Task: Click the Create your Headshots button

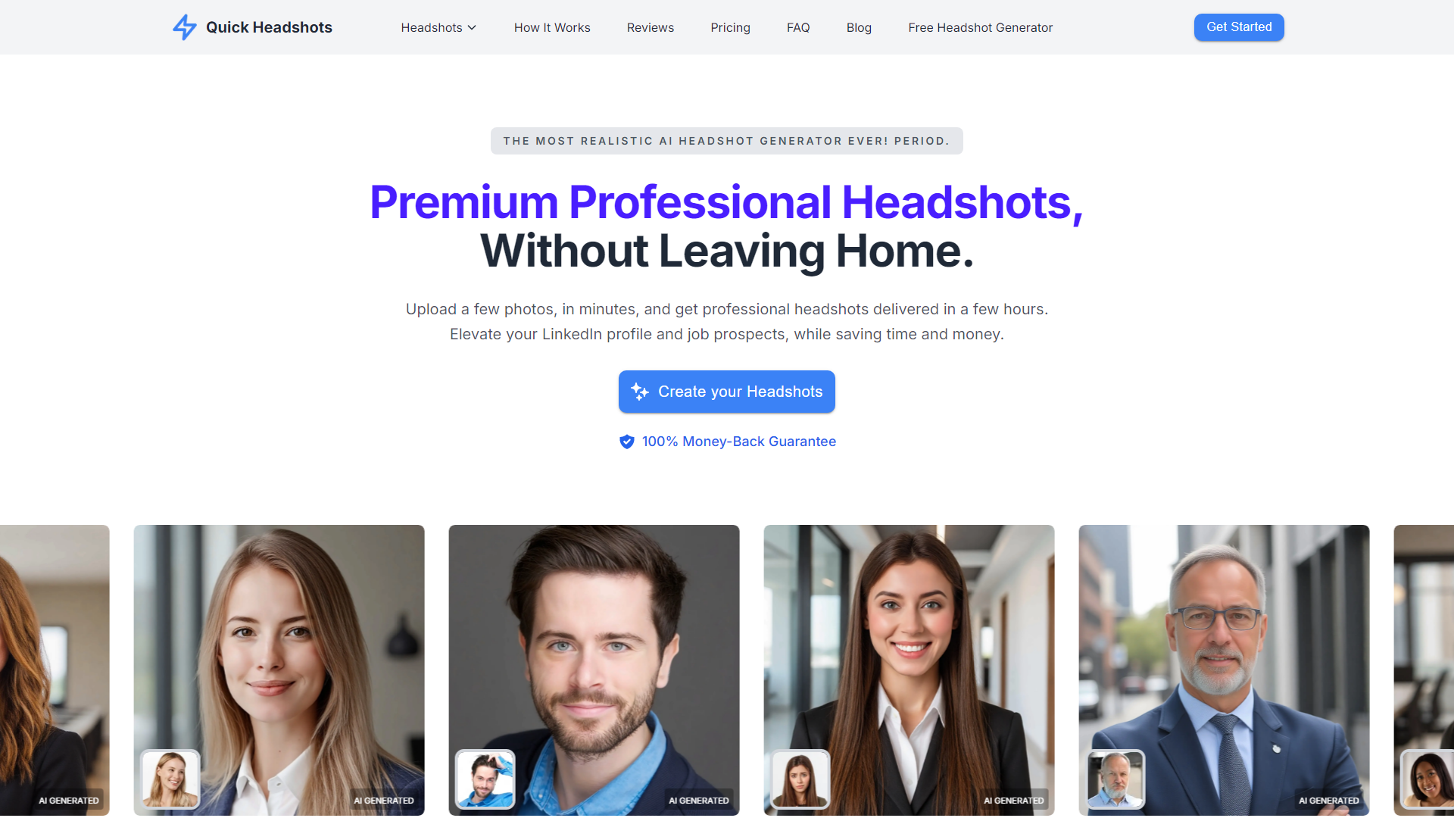Action: click(x=727, y=392)
